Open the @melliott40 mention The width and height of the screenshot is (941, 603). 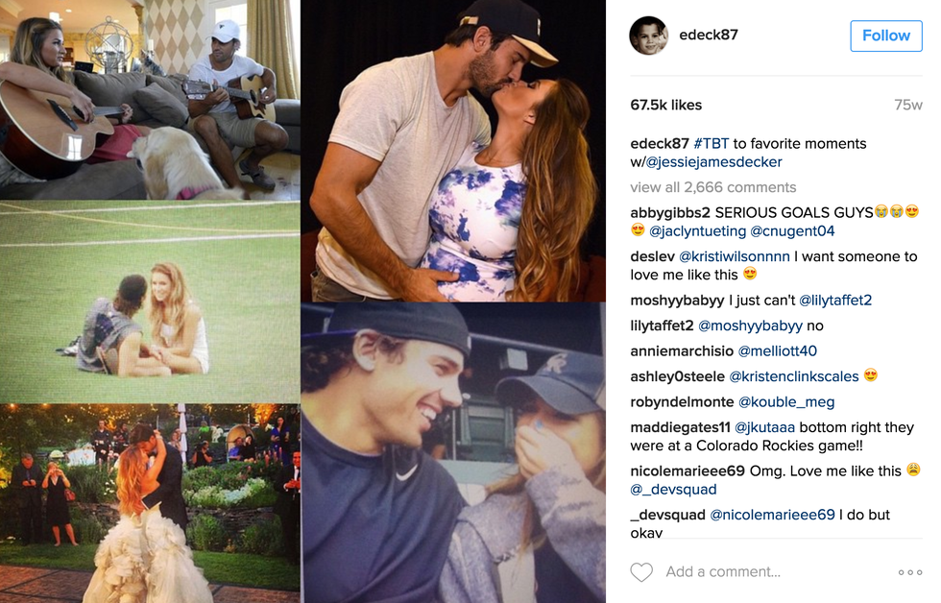(x=777, y=351)
